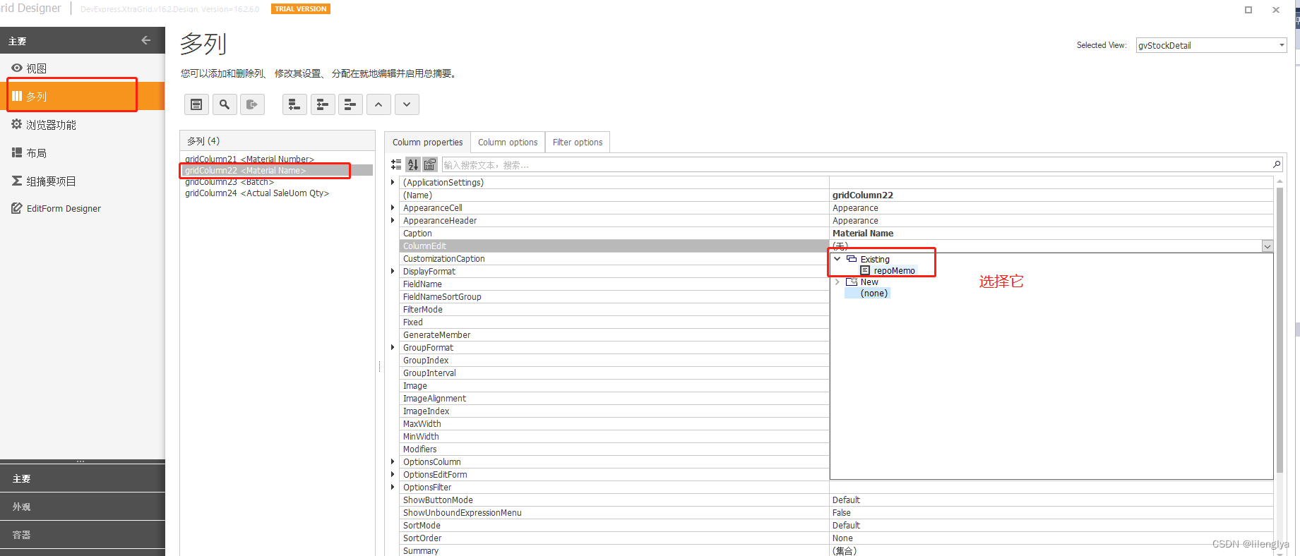Click the remove column toolbar icon
The width and height of the screenshot is (1300, 556).
coord(350,104)
